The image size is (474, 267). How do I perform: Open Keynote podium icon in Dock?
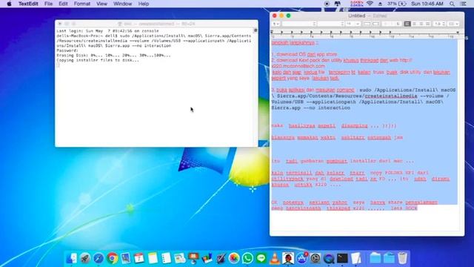[193, 258]
